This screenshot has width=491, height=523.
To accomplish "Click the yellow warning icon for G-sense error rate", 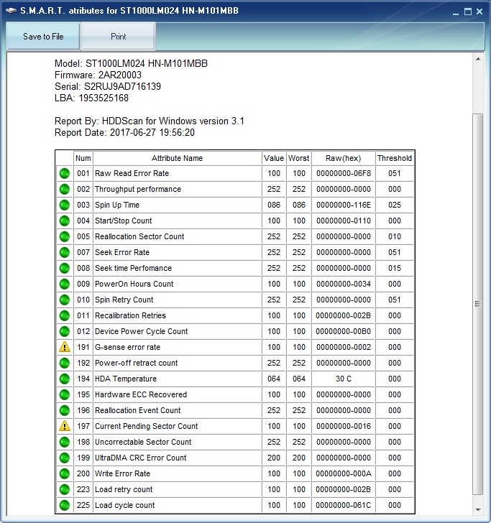I will click(x=65, y=347).
